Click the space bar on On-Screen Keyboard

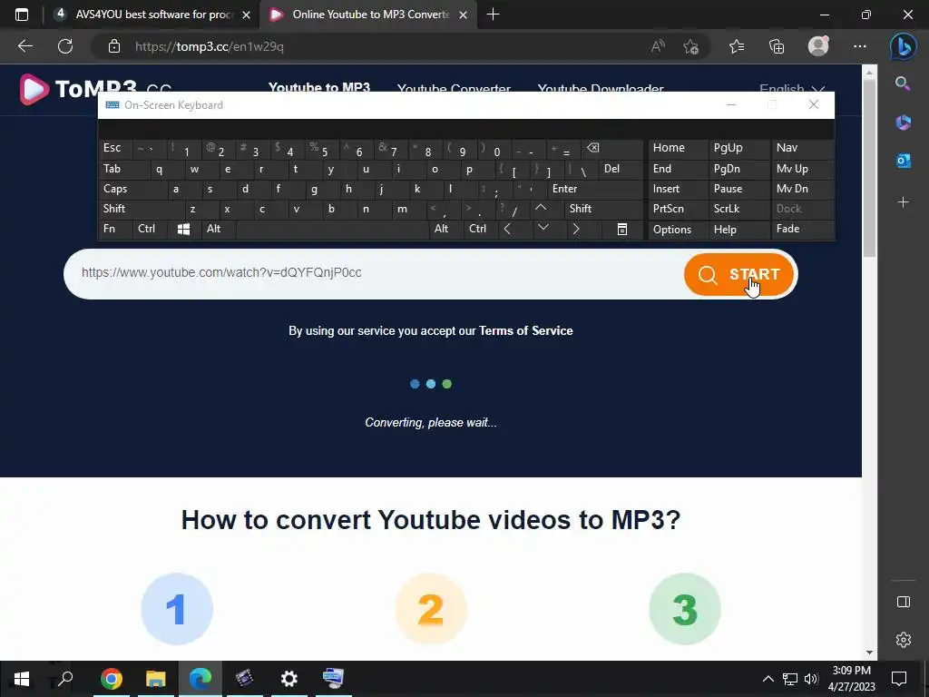332,230
